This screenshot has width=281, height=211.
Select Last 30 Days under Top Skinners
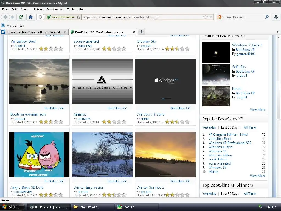point(230,194)
